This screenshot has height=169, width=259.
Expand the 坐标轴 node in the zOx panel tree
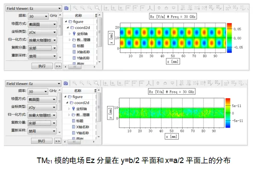point(70,34)
